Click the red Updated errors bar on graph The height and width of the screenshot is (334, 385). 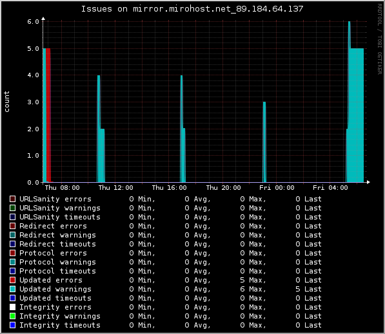click(x=48, y=115)
